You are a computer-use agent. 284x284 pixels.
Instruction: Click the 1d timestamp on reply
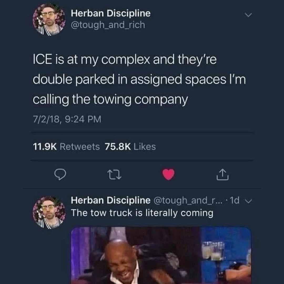click(x=234, y=200)
